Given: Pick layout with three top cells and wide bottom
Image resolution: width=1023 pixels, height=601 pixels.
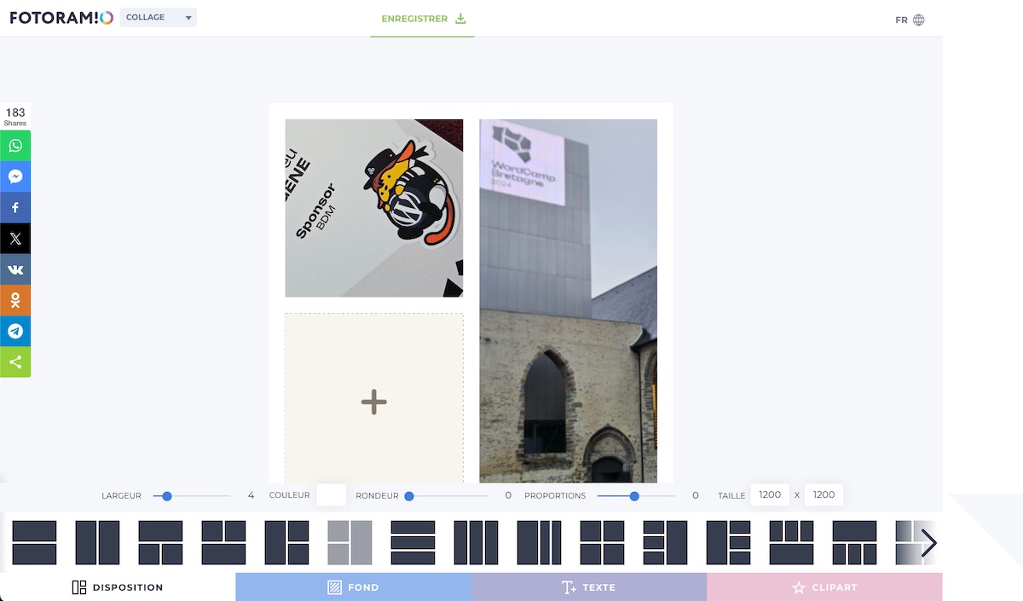Looking at the screenshot, I should (791, 542).
